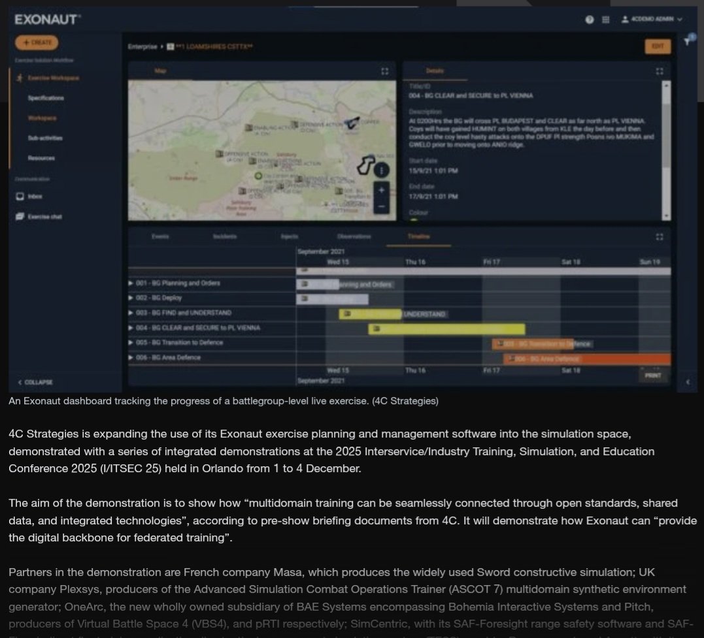Image resolution: width=704 pixels, height=638 pixels.
Task: Select Resources in sidebar
Action: click(x=41, y=158)
